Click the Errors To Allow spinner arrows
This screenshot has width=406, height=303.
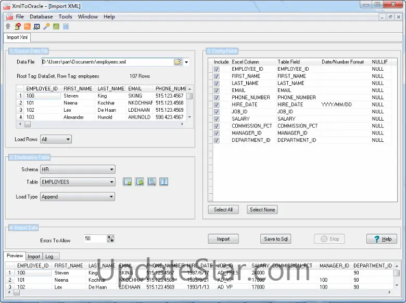click(110, 239)
